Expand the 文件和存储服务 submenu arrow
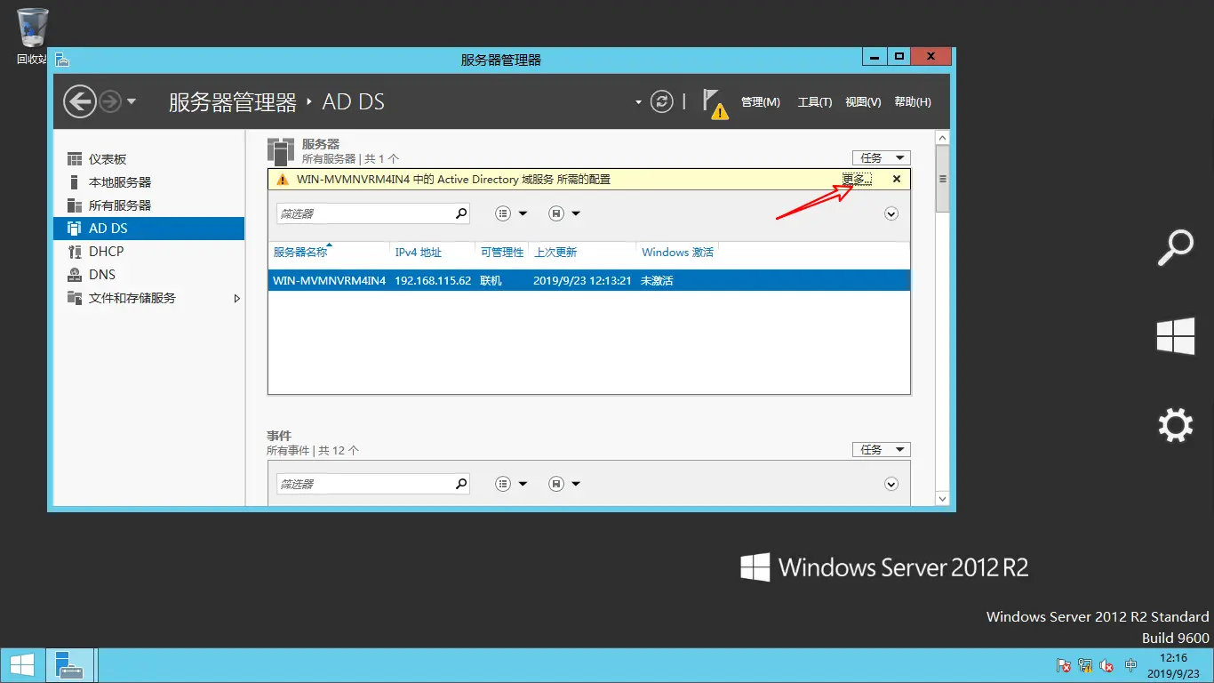The width and height of the screenshot is (1214, 683). coord(236,299)
